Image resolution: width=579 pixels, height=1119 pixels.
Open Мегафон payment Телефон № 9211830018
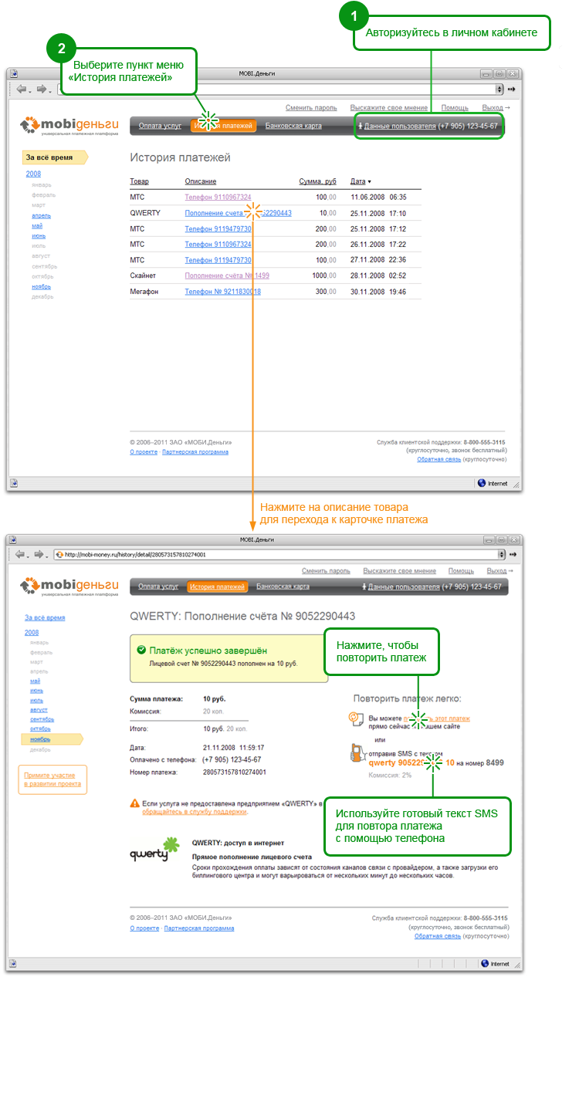[222, 292]
